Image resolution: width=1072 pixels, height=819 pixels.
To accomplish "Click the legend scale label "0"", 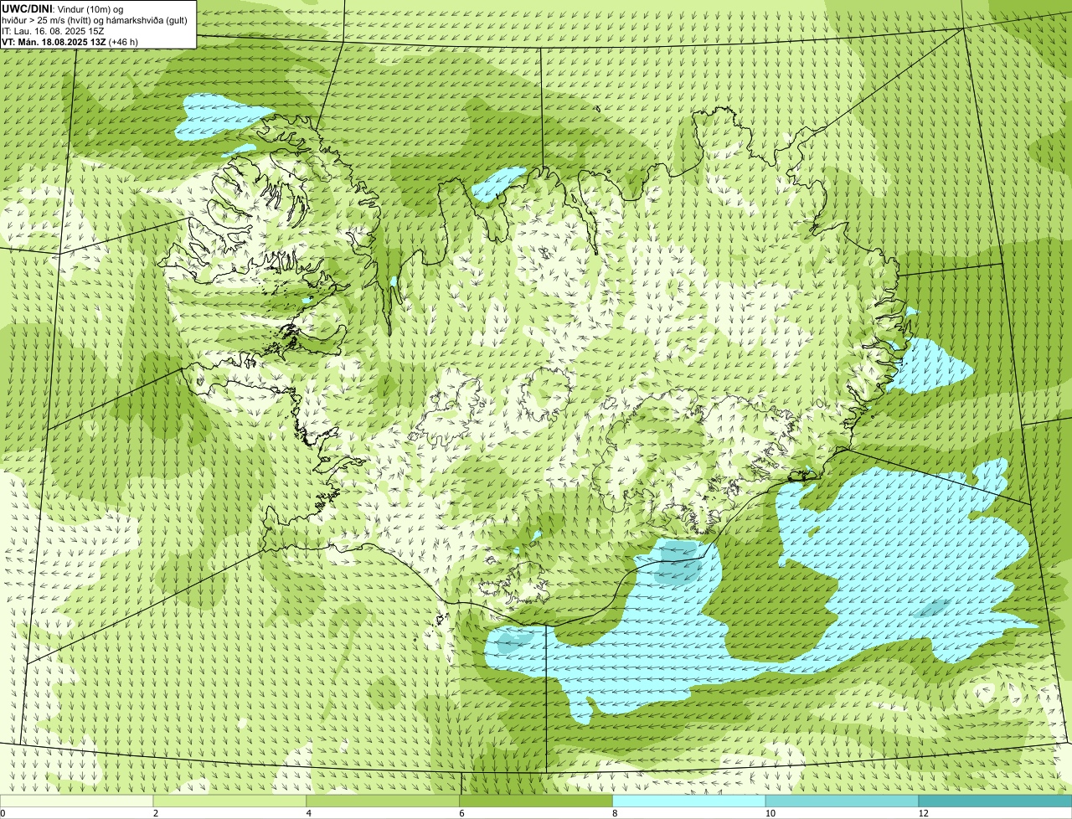I will (3, 813).
